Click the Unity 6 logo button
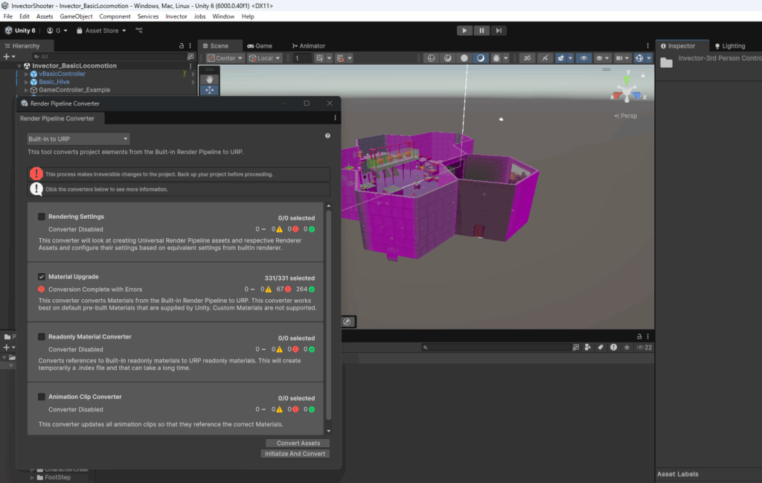Screen dimensions: 762x483 click(20, 30)
